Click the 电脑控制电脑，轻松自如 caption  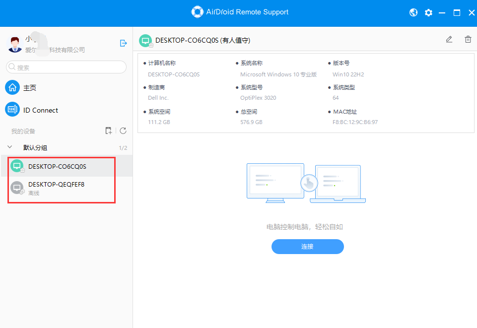pyautogui.click(x=304, y=227)
